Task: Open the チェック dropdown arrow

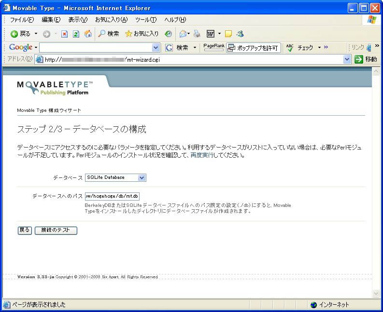Action: click(x=319, y=48)
